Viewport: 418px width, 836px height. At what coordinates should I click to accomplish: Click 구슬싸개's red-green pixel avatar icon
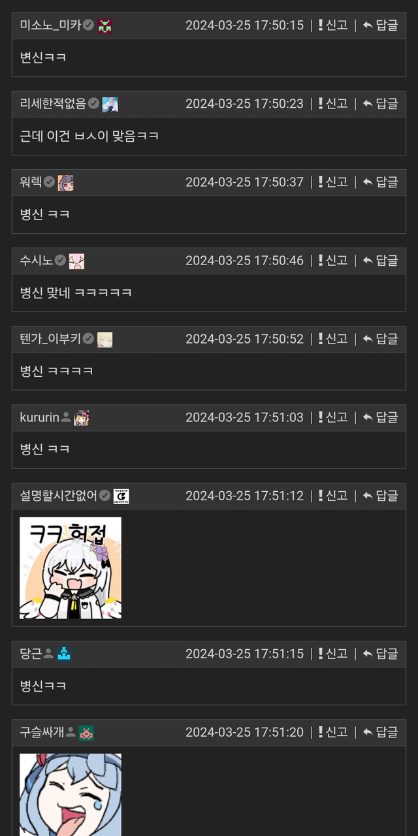pyautogui.click(x=86, y=733)
